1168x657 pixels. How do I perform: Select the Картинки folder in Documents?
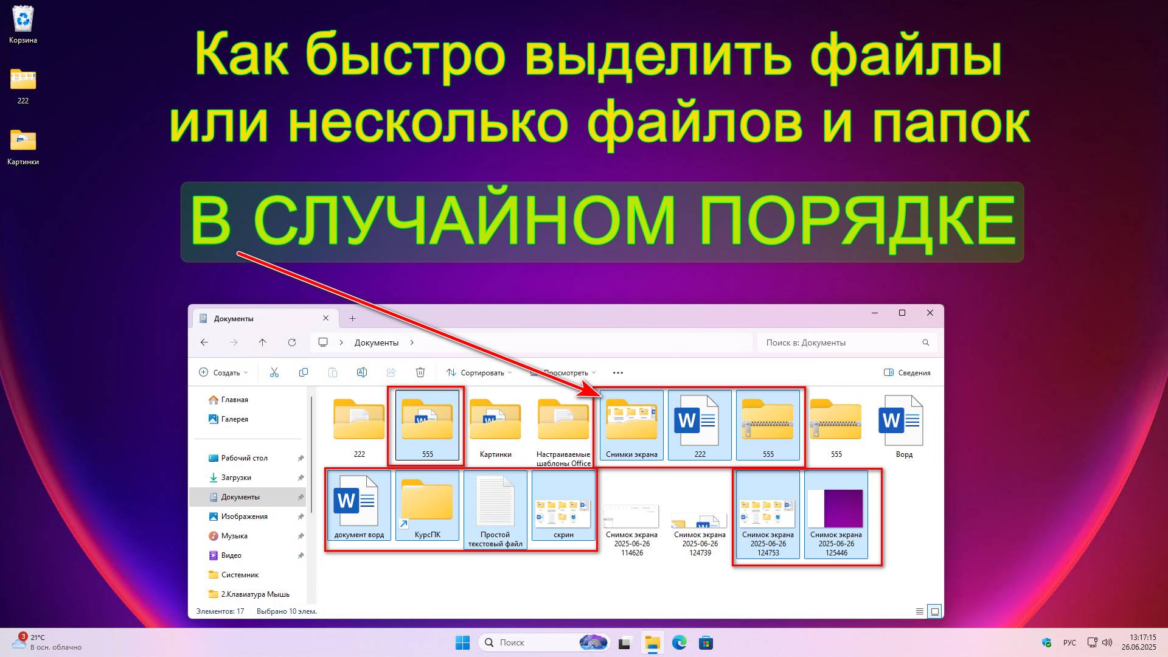[496, 426]
